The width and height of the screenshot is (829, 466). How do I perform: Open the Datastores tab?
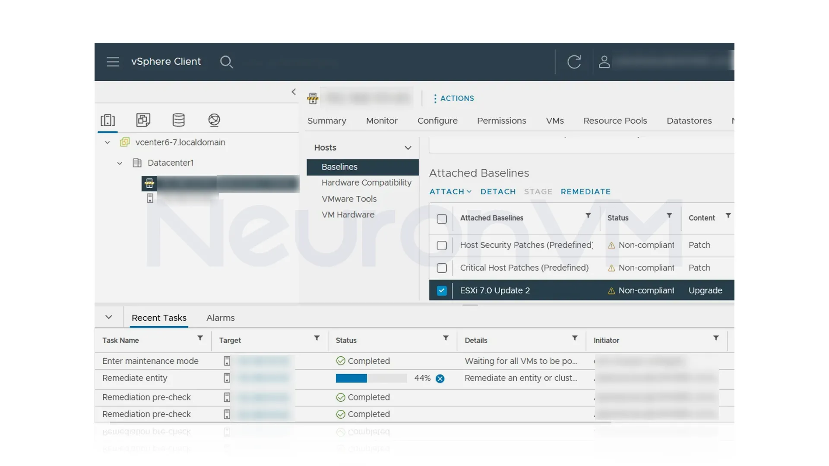pos(689,121)
